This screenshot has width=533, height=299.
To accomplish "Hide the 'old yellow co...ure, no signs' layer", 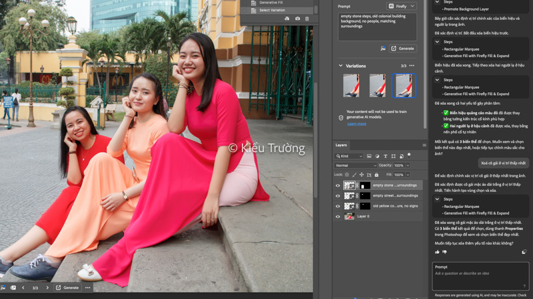I will [338, 206].
